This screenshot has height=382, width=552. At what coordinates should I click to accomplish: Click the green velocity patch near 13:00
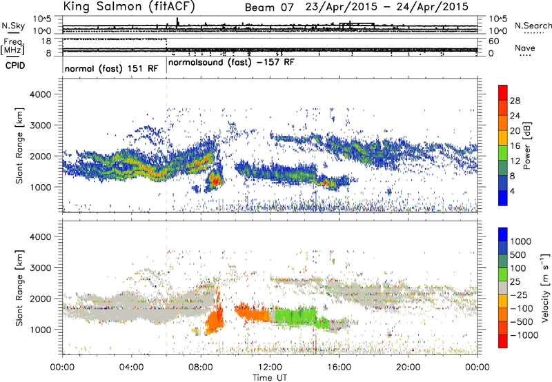297,317
